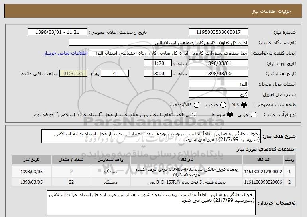Click the remaining days field showing 4
307x217 pixels.
115,74
